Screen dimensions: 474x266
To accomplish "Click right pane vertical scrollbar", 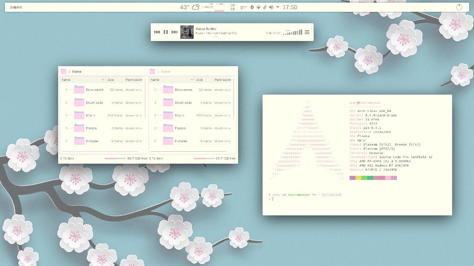I will (x=234, y=98).
